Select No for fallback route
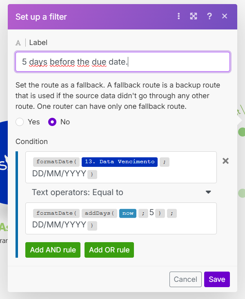Viewport: 245px width, 299px height. (x=52, y=121)
